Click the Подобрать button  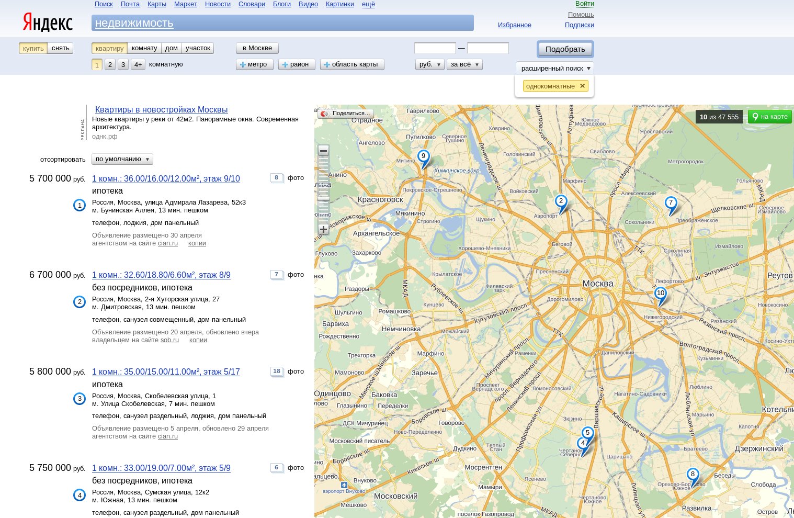565,49
